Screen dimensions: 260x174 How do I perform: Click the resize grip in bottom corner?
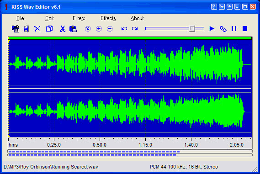coord(255,169)
